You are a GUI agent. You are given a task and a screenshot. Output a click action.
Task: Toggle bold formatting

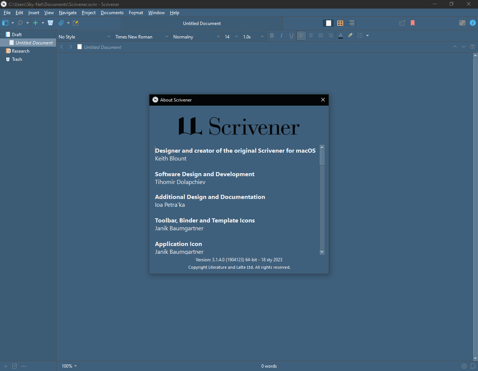pyautogui.click(x=272, y=35)
